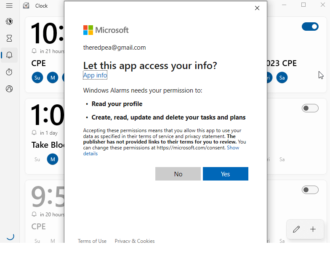
Task: Open the hamburger navigation menu
Action: [x=9, y=5]
